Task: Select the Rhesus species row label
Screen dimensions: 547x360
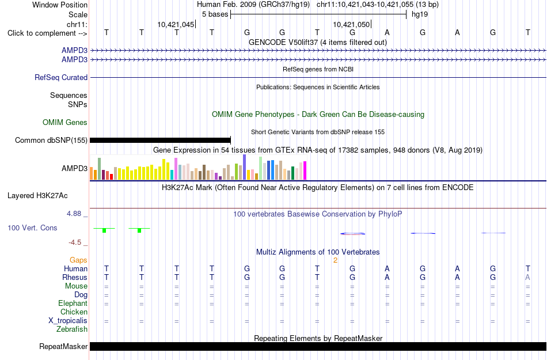Action: (x=75, y=277)
